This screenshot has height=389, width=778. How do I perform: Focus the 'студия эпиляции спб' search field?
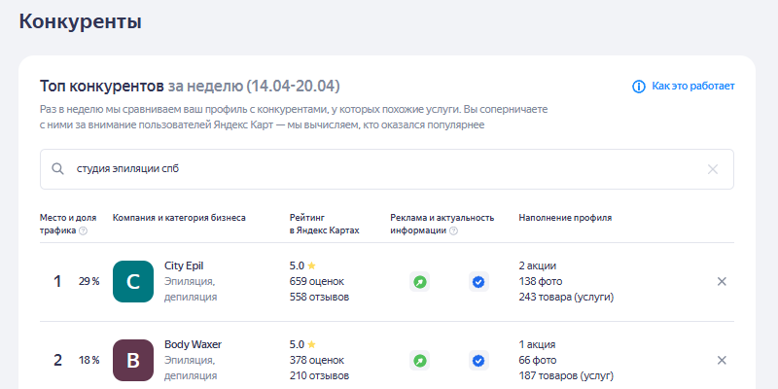click(x=386, y=169)
